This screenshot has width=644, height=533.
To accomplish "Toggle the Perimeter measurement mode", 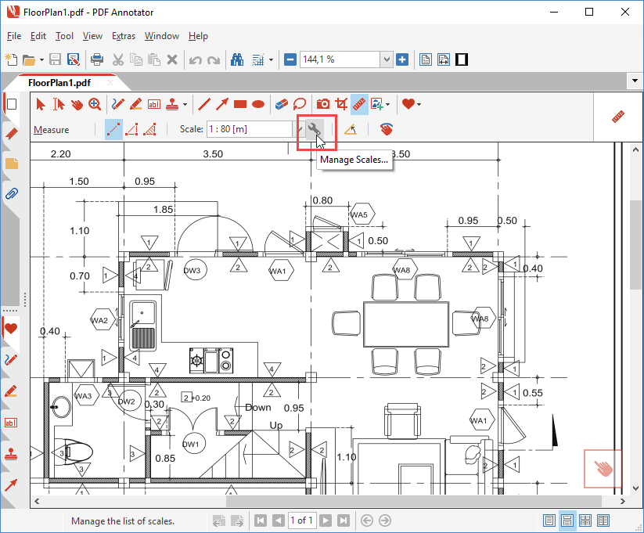I will click(x=132, y=130).
